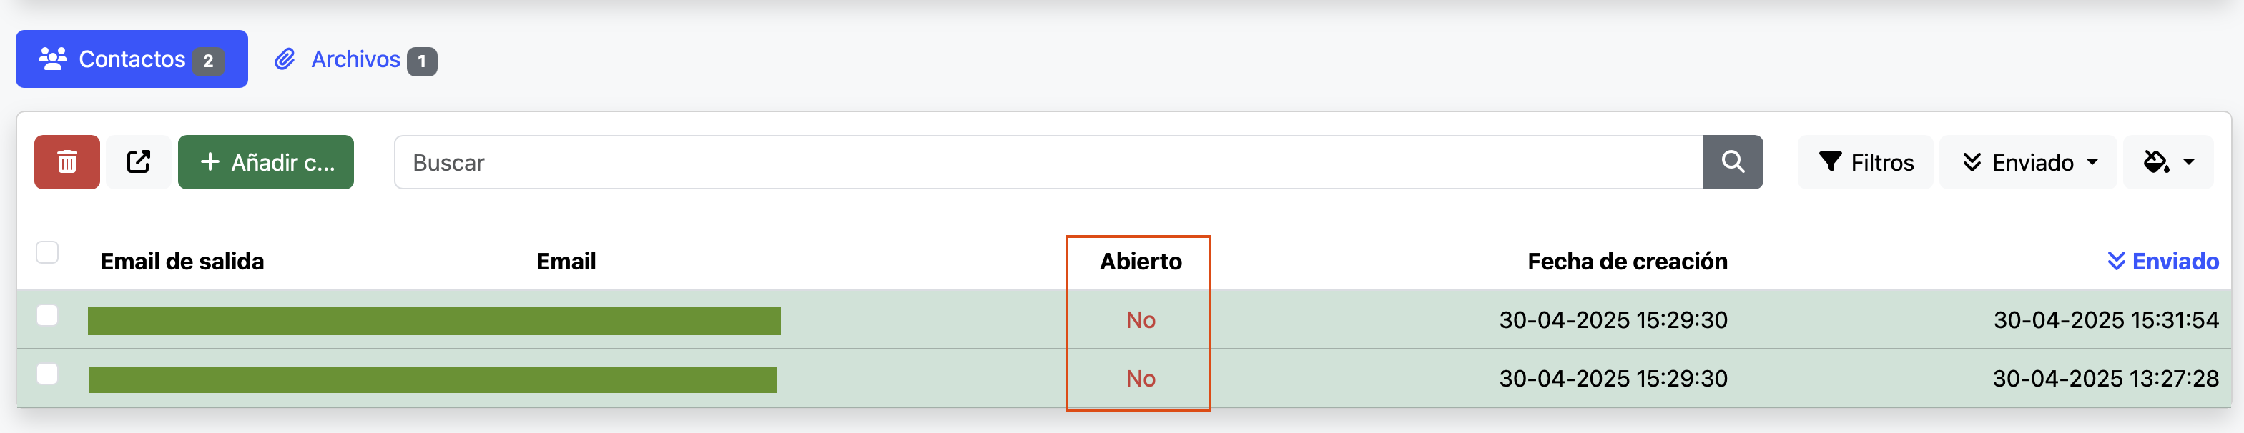Toggle the select-all checkbox in header row
Viewport: 2244px width, 433px height.
48,252
